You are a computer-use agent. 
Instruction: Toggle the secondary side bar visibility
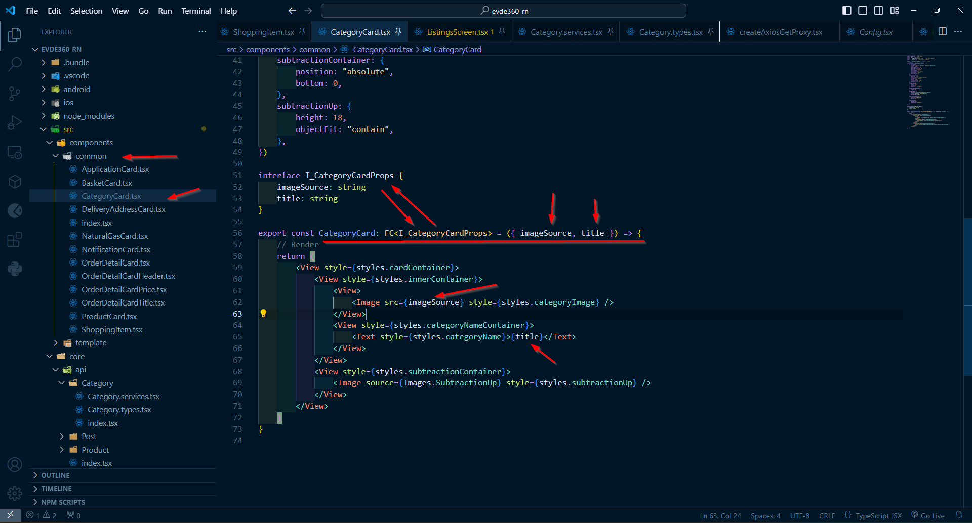878,11
